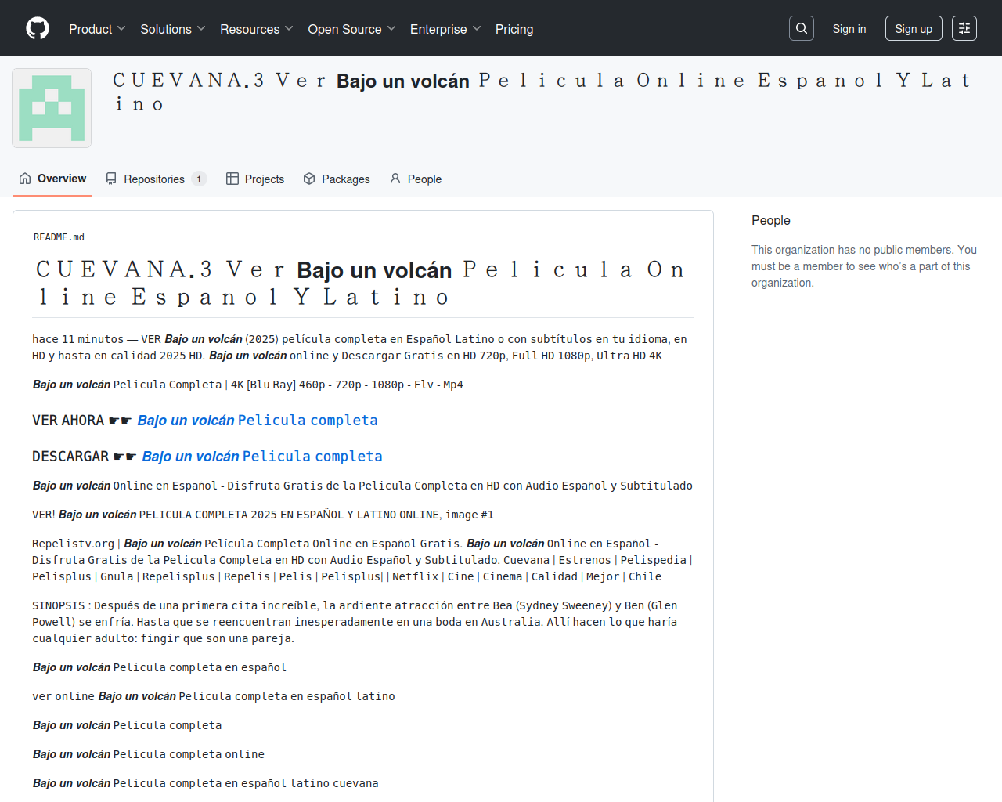Click the organization avatar image
The width and height of the screenshot is (1002, 802).
[52, 108]
